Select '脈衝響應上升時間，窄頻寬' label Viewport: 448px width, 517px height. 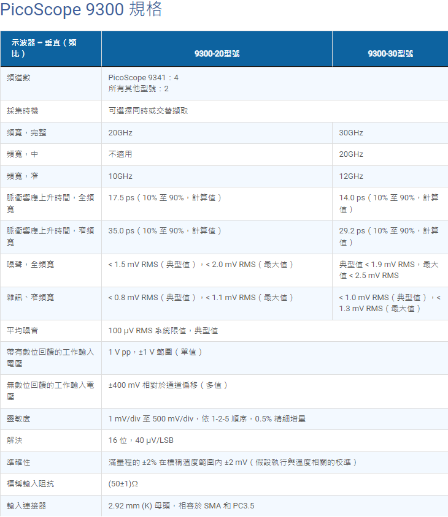pyautogui.click(x=50, y=236)
